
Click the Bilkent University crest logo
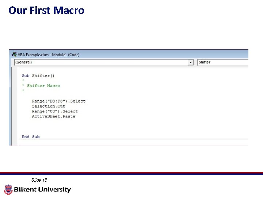pos(8,190)
